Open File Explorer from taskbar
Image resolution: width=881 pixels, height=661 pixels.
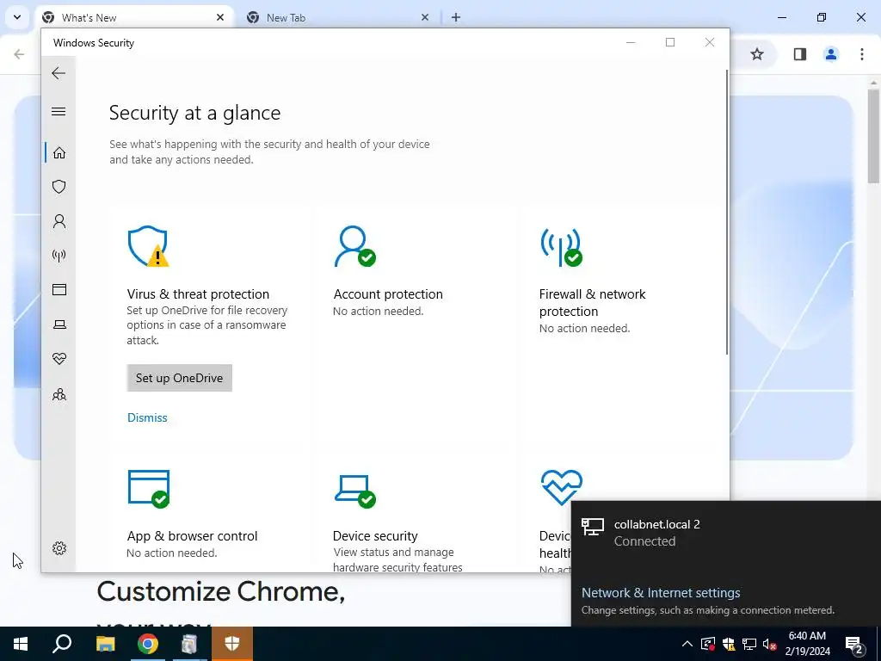tap(105, 644)
